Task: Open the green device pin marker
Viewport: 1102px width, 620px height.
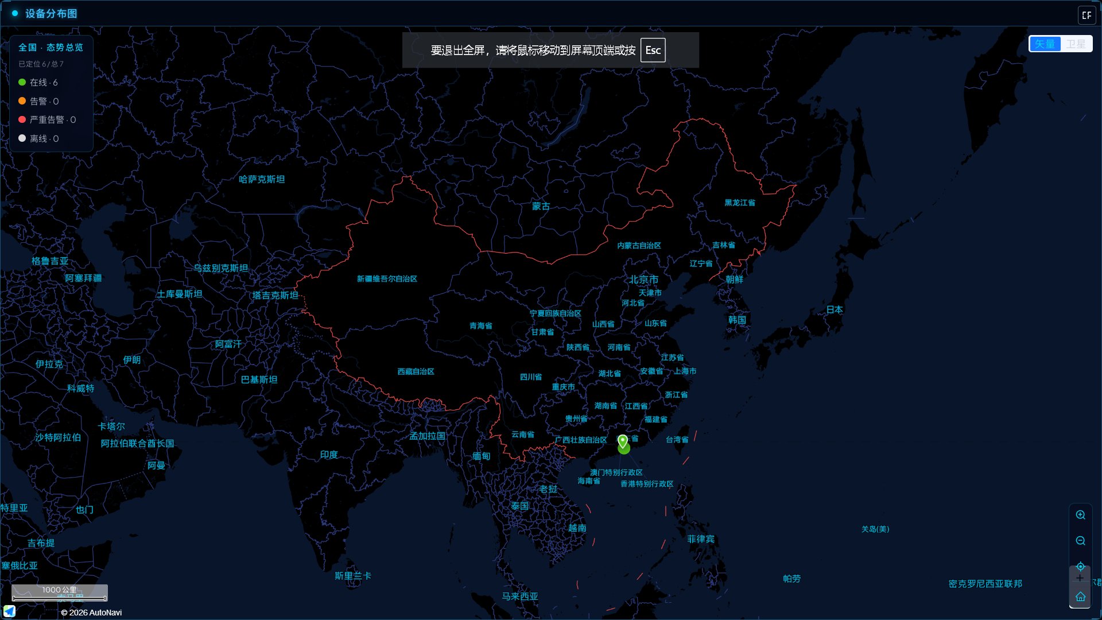Action: tap(623, 441)
